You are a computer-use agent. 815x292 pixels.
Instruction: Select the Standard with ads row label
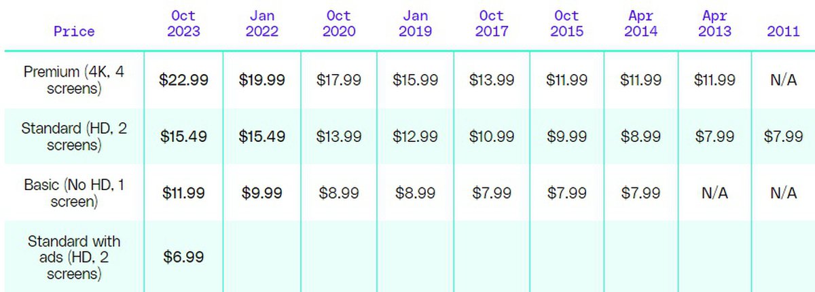pos(75,257)
